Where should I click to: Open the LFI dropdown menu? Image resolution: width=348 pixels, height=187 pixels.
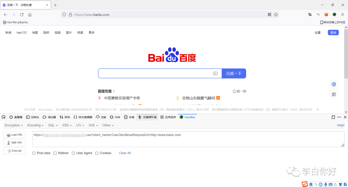pos(80,125)
